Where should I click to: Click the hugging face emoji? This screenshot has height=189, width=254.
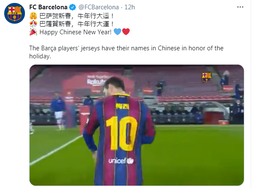33,16
